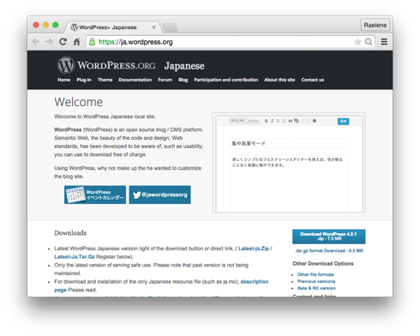Close the WordPress Japanese tab
The width and height of the screenshot is (420, 336).
[153, 27]
